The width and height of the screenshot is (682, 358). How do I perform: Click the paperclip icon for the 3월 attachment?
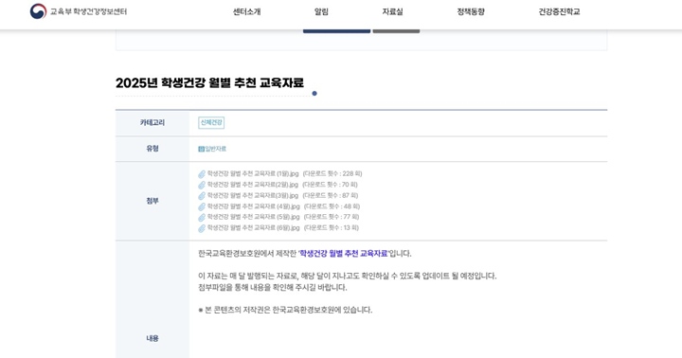(202, 196)
